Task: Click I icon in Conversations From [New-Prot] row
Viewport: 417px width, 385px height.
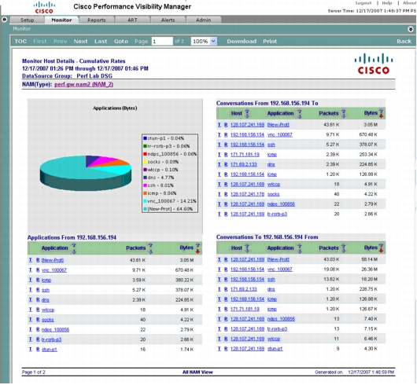Action: click(x=220, y=125)
